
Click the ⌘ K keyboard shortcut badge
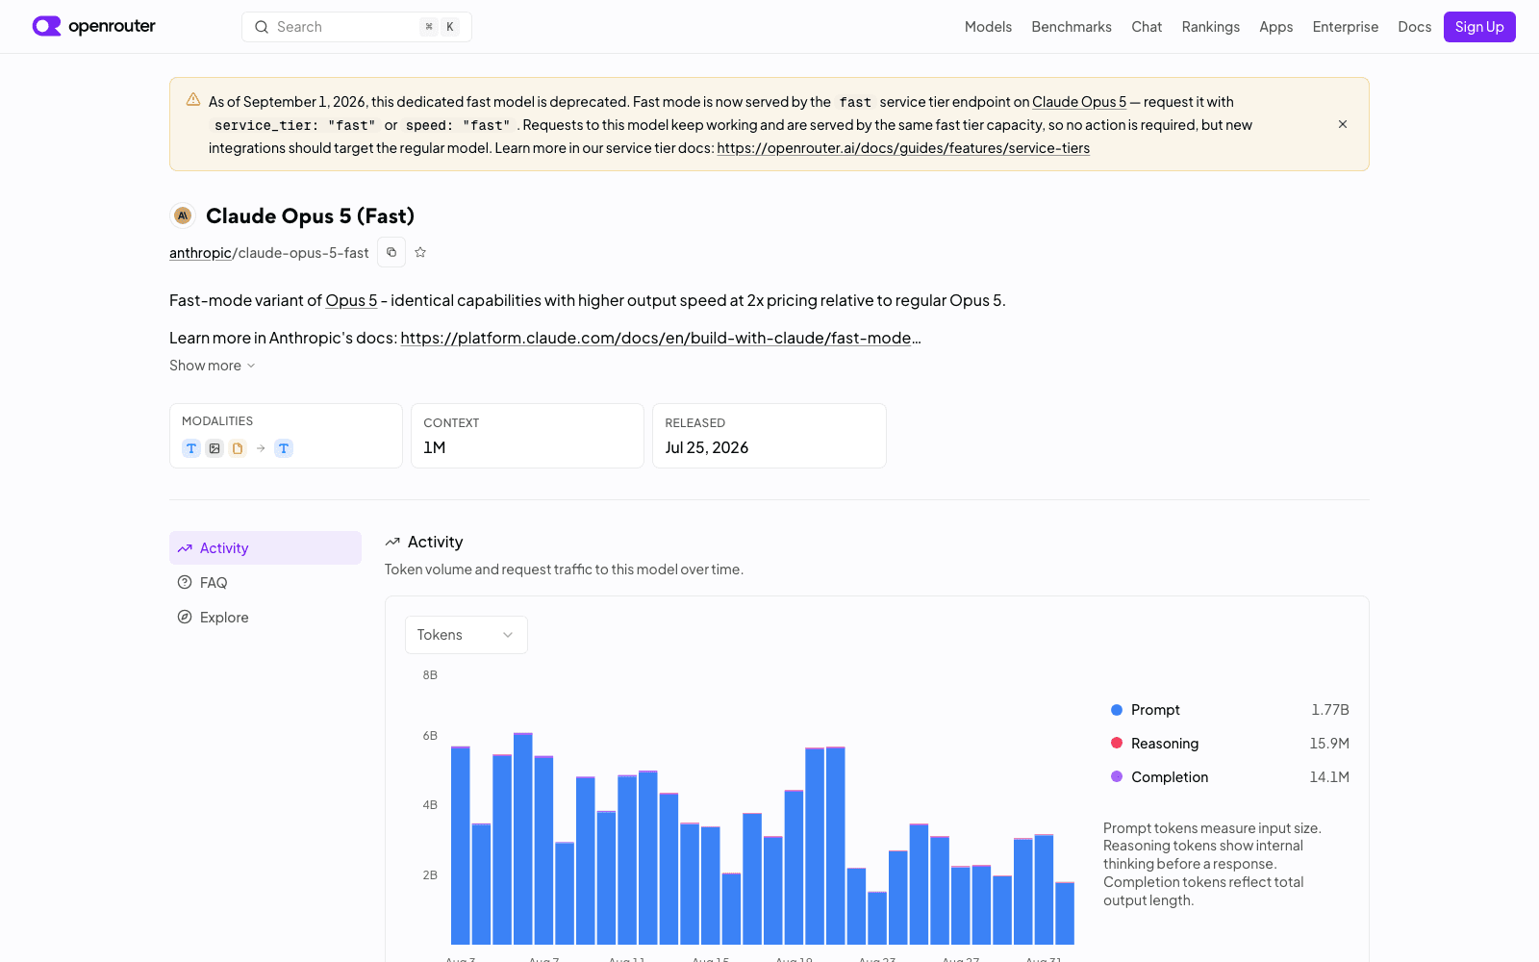click(x=440, y=27)
